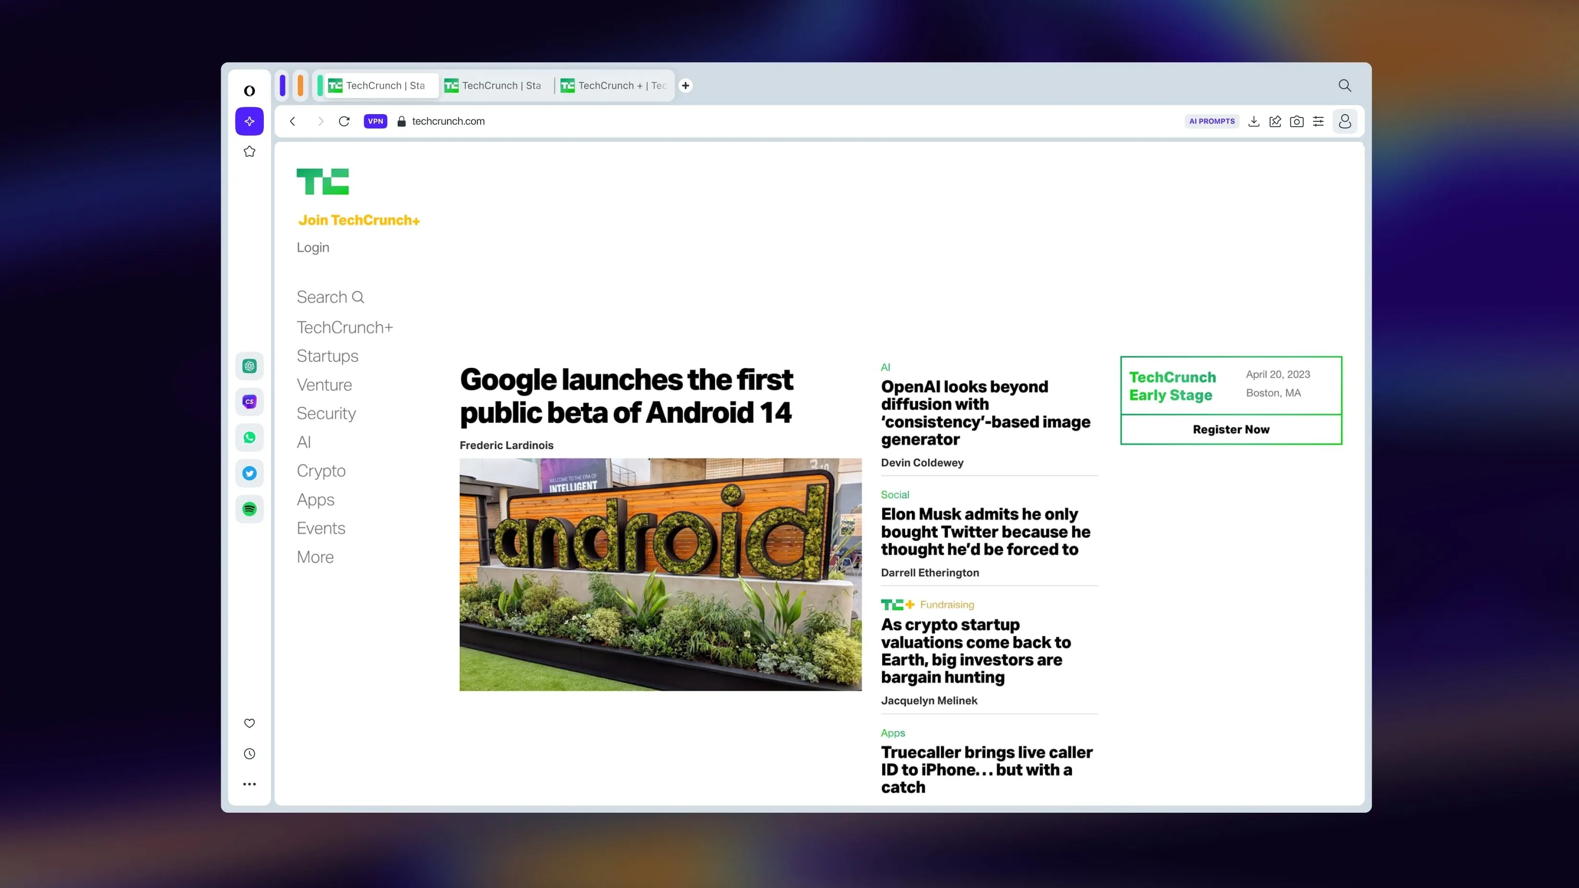The width and height of the screenshot is (1579, 888).
Task: Open the Android 14 article image
Action: coord(660,574)
